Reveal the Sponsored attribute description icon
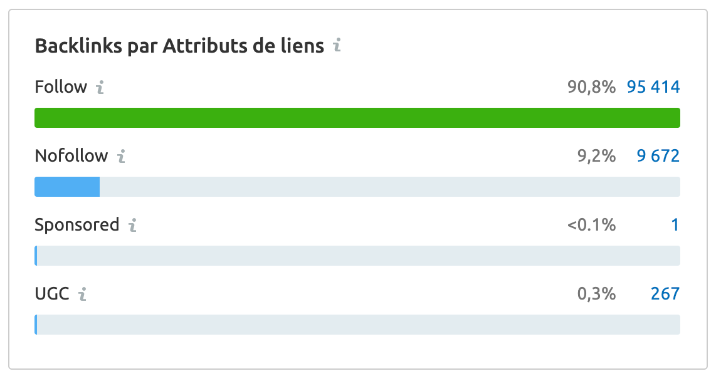716x376 pixels. 132,226
